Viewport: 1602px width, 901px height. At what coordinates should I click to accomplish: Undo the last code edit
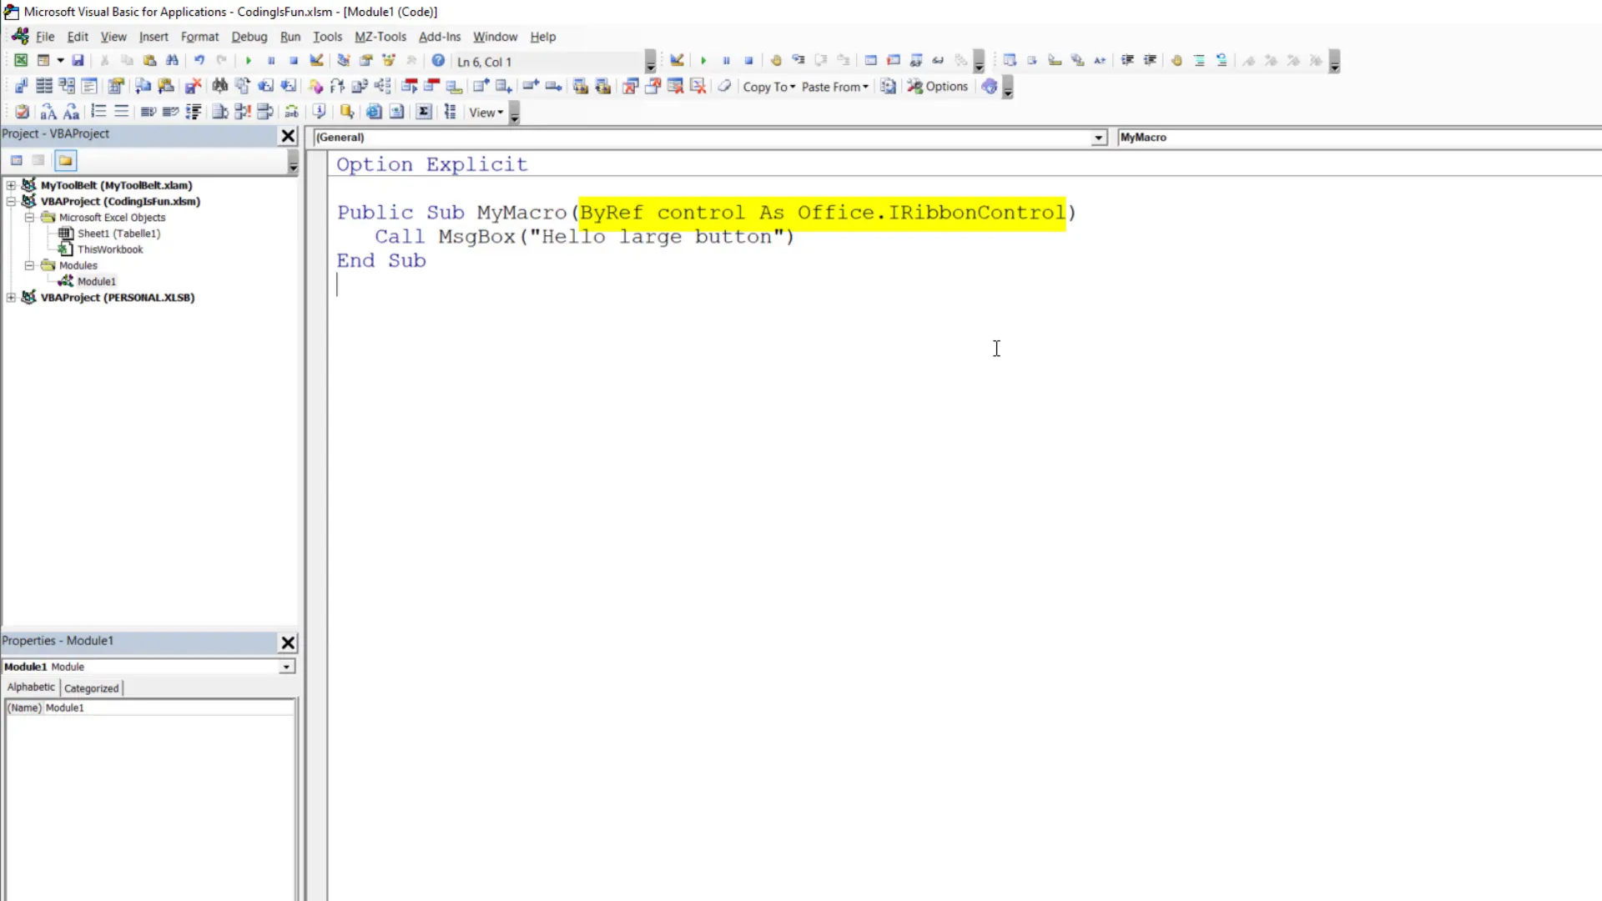(198, 60)
